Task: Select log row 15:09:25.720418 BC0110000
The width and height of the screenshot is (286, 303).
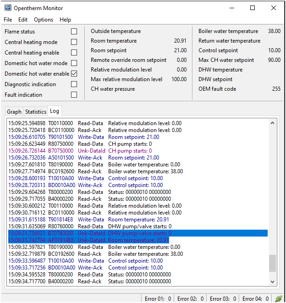Action: click(x=138, y=130)
